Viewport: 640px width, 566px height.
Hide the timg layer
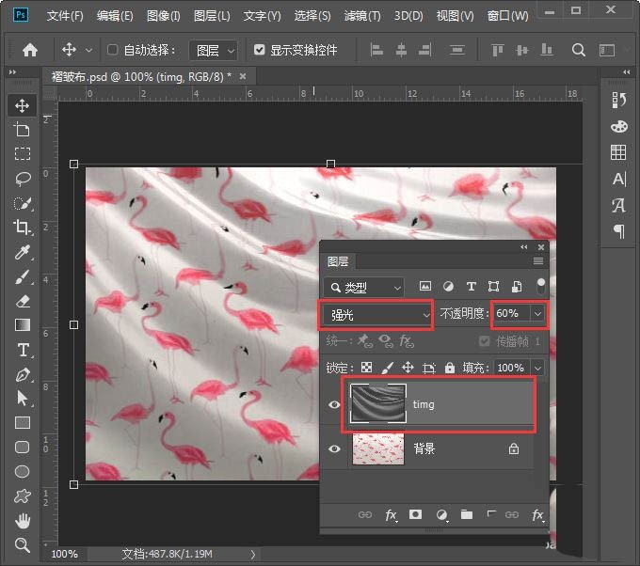334,404
